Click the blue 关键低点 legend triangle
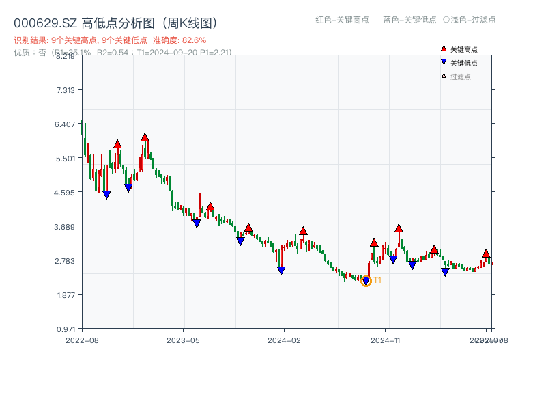The height and width of the screenshot is (410, 546). (444, 62)
